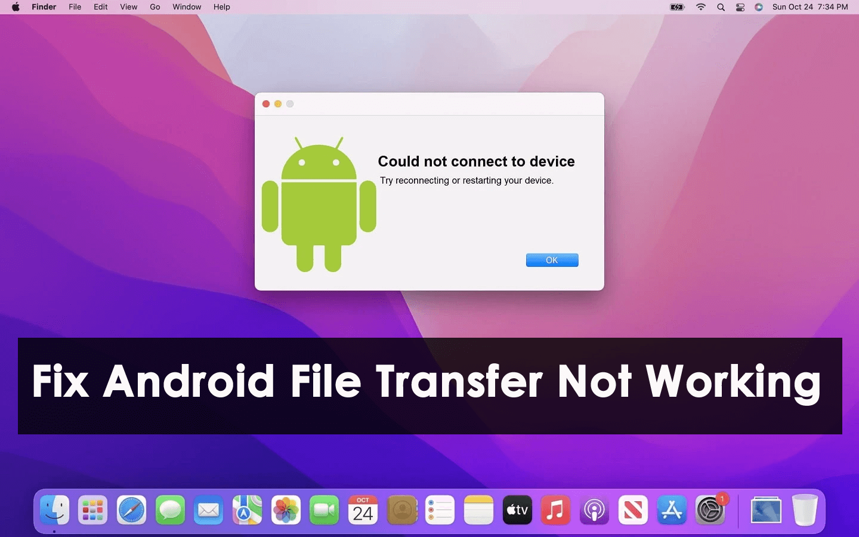Start FaceTime from the Dock

(323, 510)
